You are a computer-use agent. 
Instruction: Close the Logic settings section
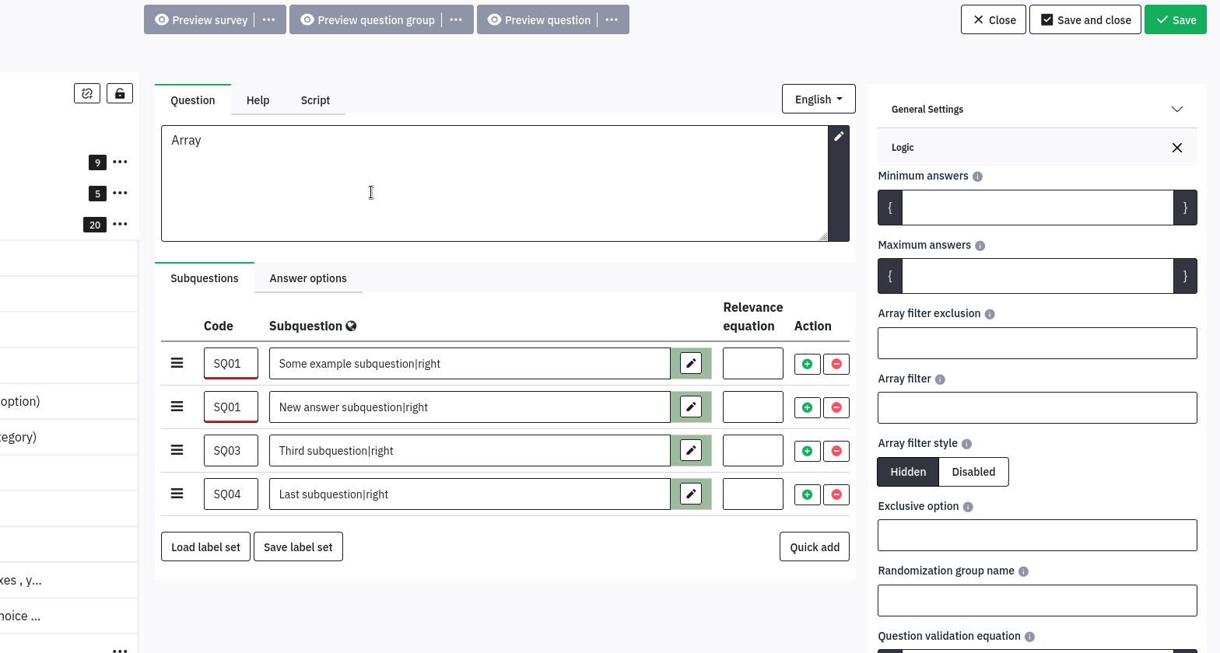coord(1176,148)
